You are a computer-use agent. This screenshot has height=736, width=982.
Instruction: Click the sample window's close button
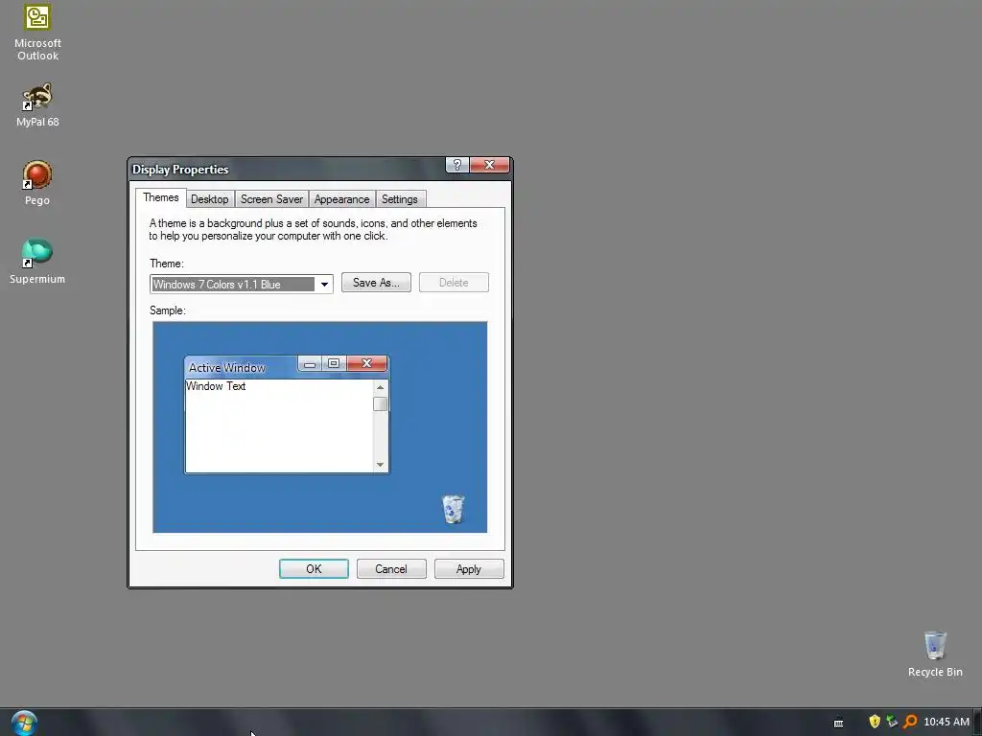coord(367,363)
